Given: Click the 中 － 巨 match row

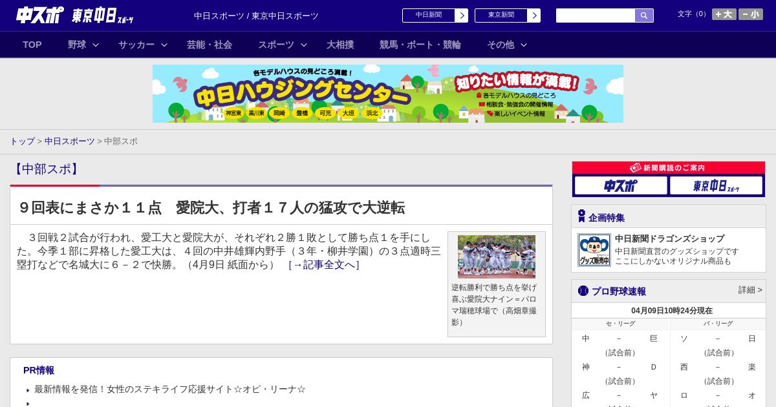Looking at the screenshot, I should tap(620, 339).
